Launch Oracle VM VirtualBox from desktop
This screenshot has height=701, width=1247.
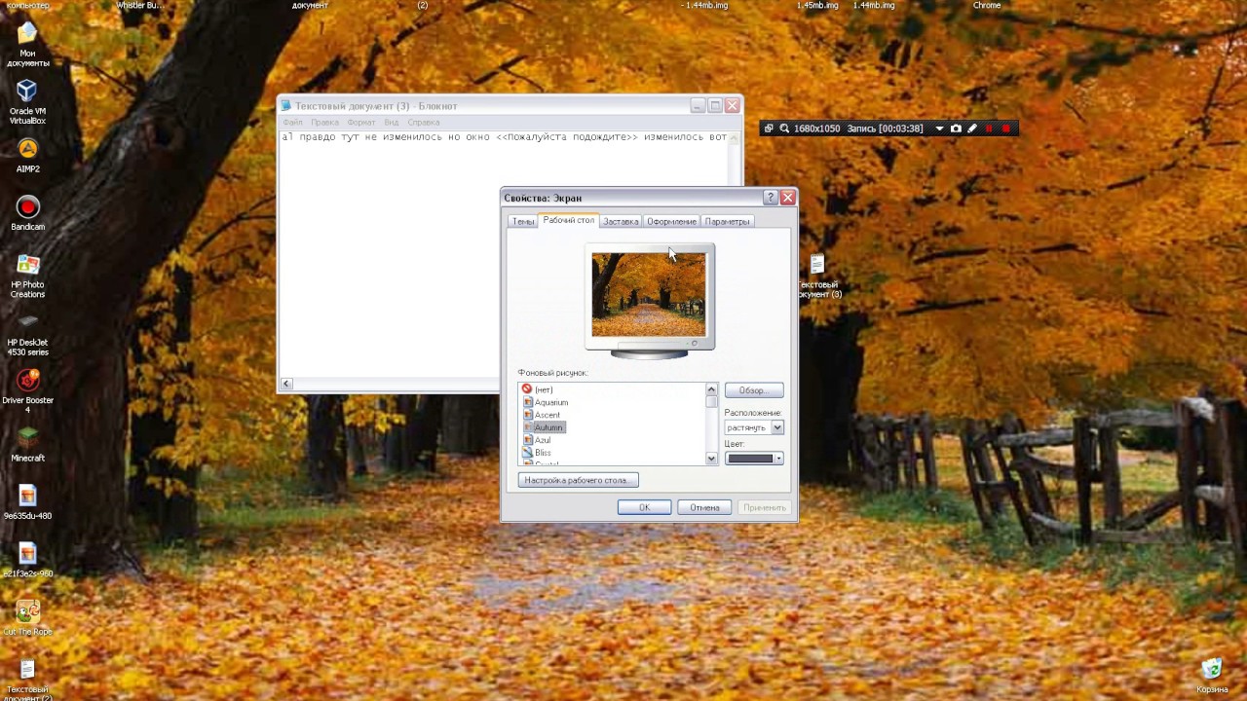click(x=27, y=101)
